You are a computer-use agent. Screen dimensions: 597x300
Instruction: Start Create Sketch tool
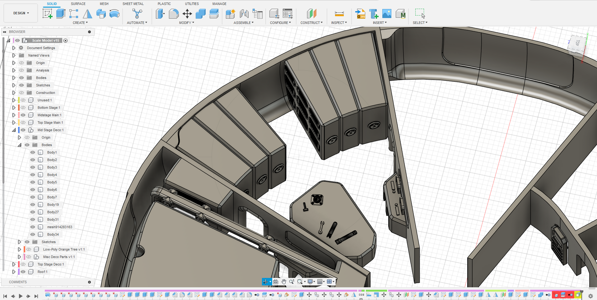(47, 14)
